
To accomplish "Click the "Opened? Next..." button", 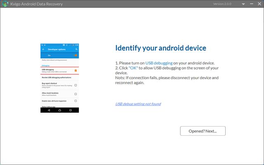I will coord(203,131).
